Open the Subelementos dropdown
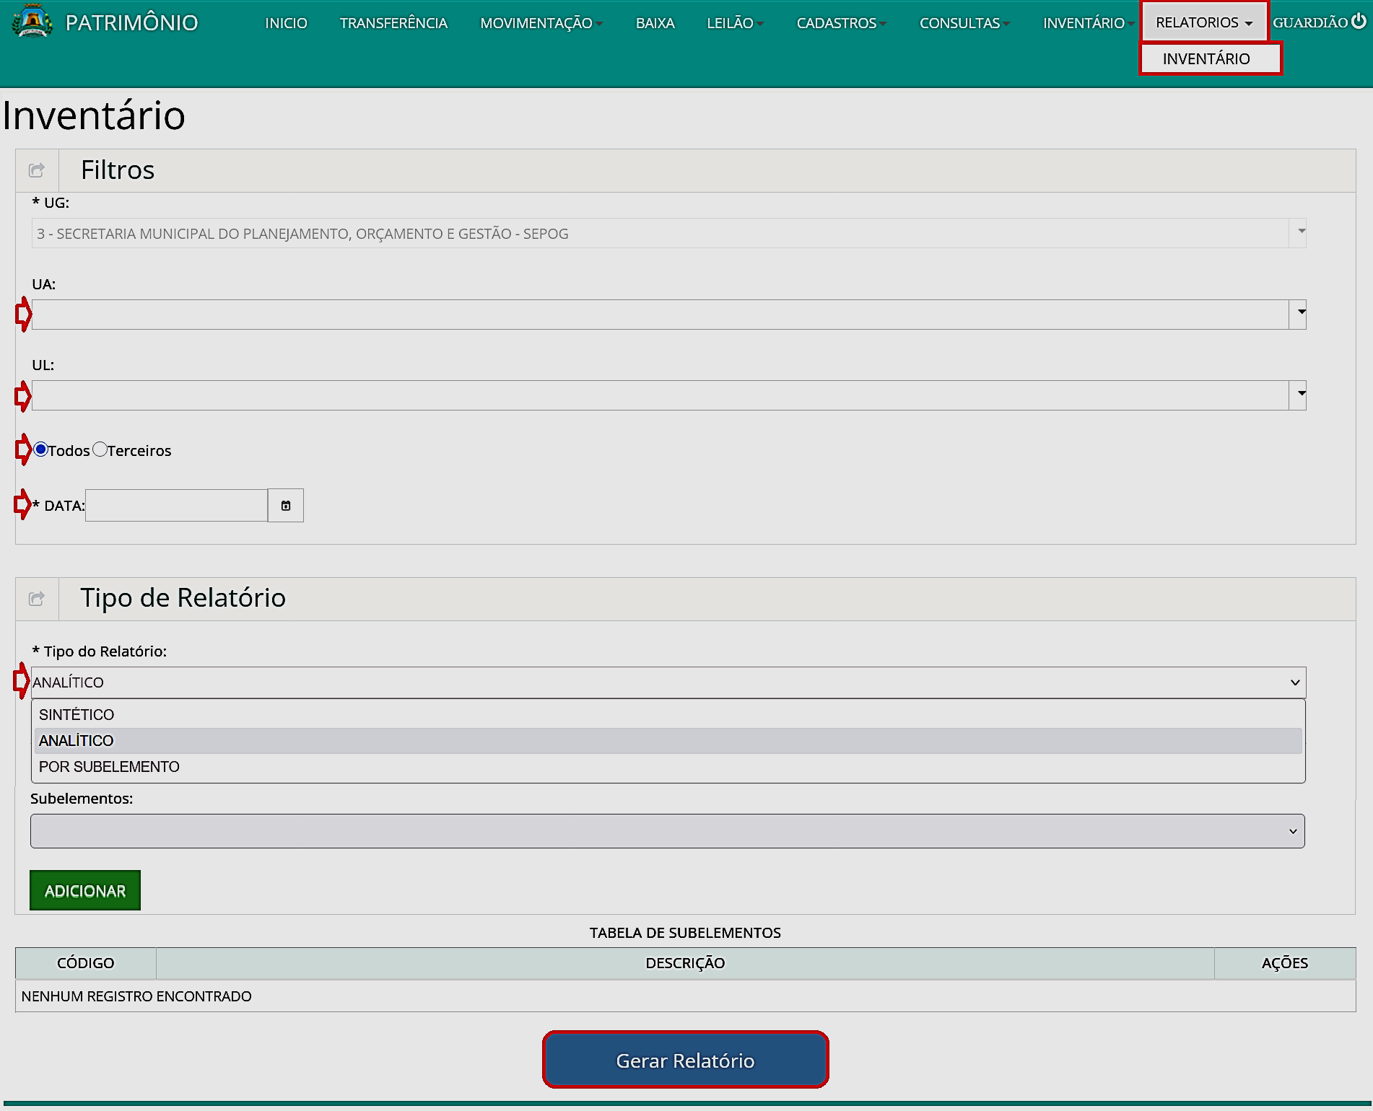Image resolution: width=1373 pixels, height=1111 pixels. coord(668,831)
